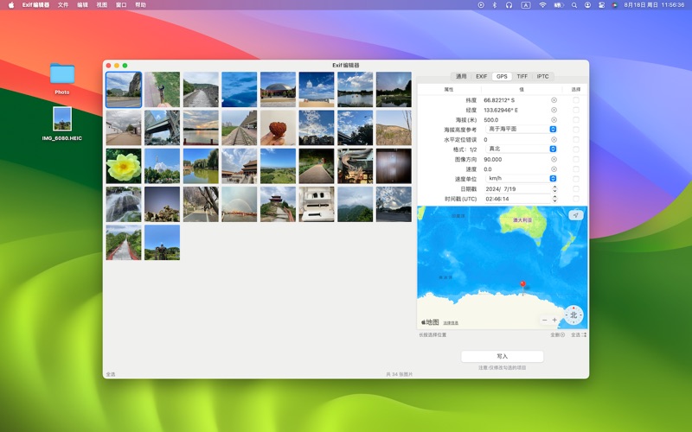The image size is (692, 432).
Task: Click the map location arrow button
Action: click(x=575, y=215)
